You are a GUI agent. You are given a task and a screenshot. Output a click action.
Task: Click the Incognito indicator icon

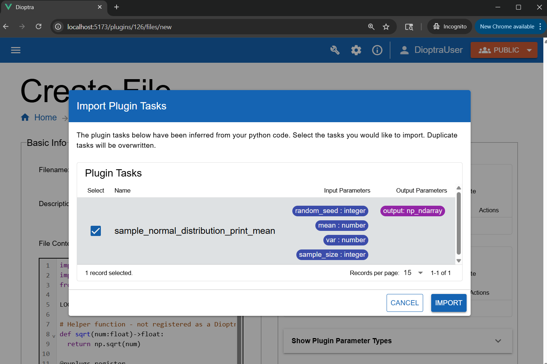coord(437,26)
